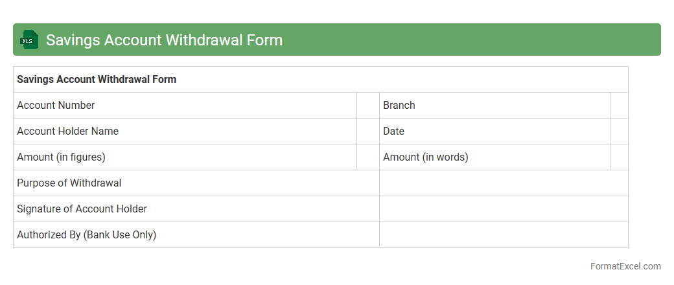Click the blank Signature of Account Holder field
Viewport: 674px width, 285px height.
(x=504, y=209)
